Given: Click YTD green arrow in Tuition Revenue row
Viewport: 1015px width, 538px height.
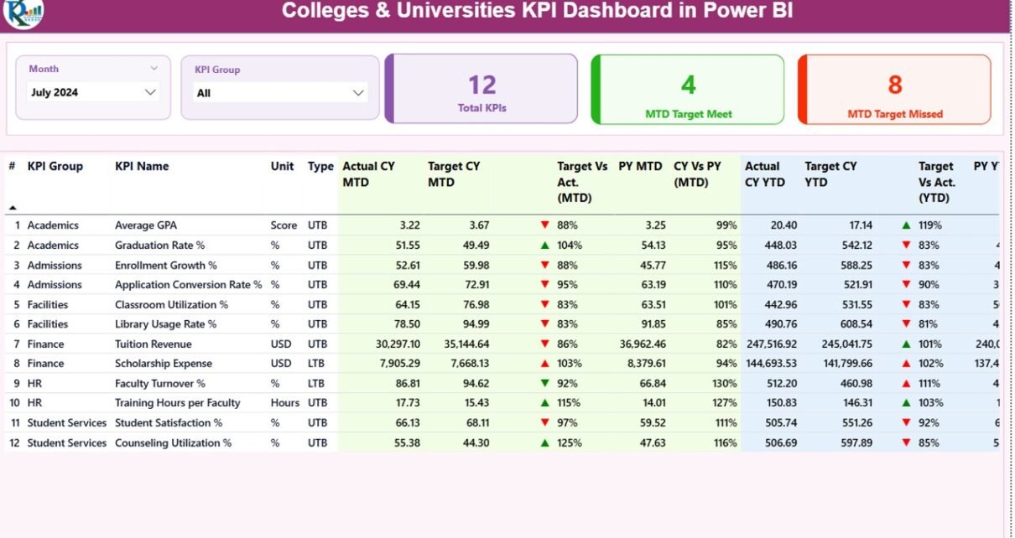Looking at the screenshot, I should click(x=906, y=344).
